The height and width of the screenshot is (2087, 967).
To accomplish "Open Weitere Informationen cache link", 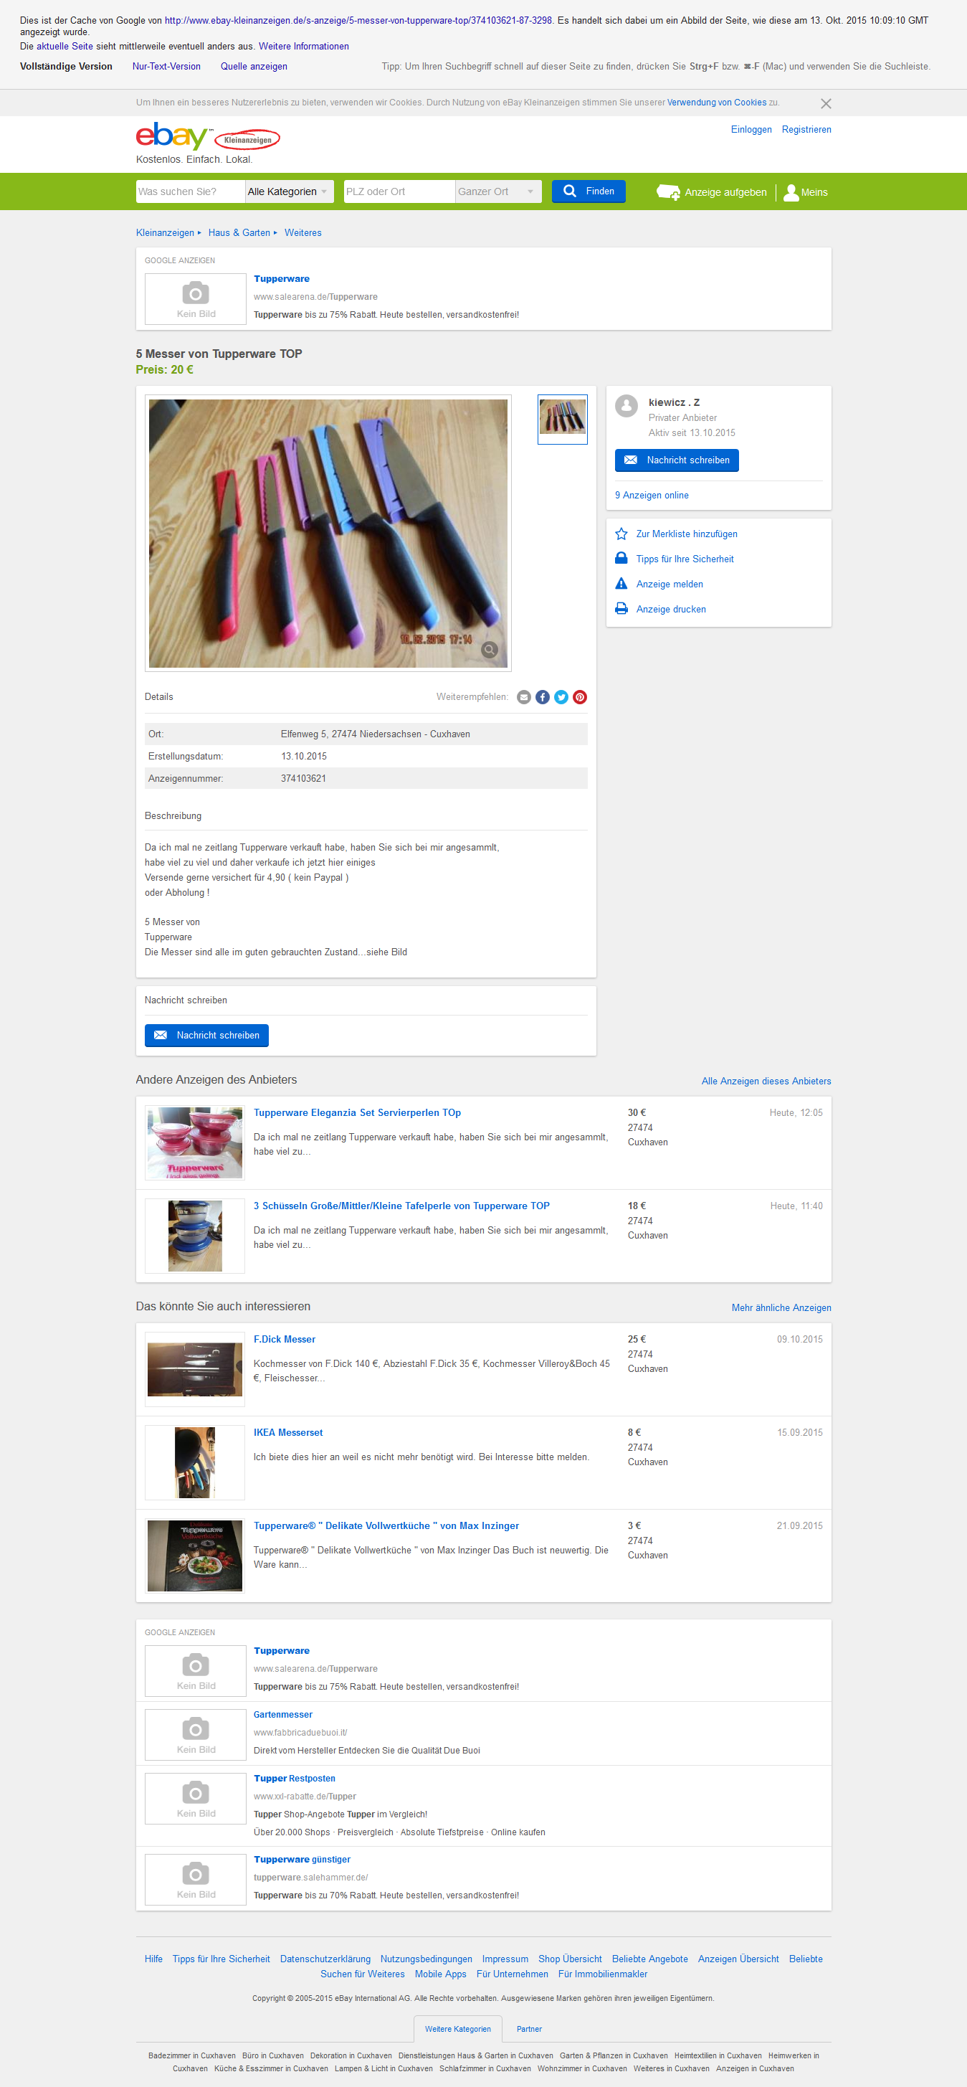I will 304,46.
